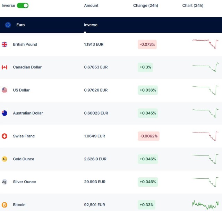This screenshot has width=222, height=211.
Task: Click the British Pound flag icon
Action: [x=5, y=44]
